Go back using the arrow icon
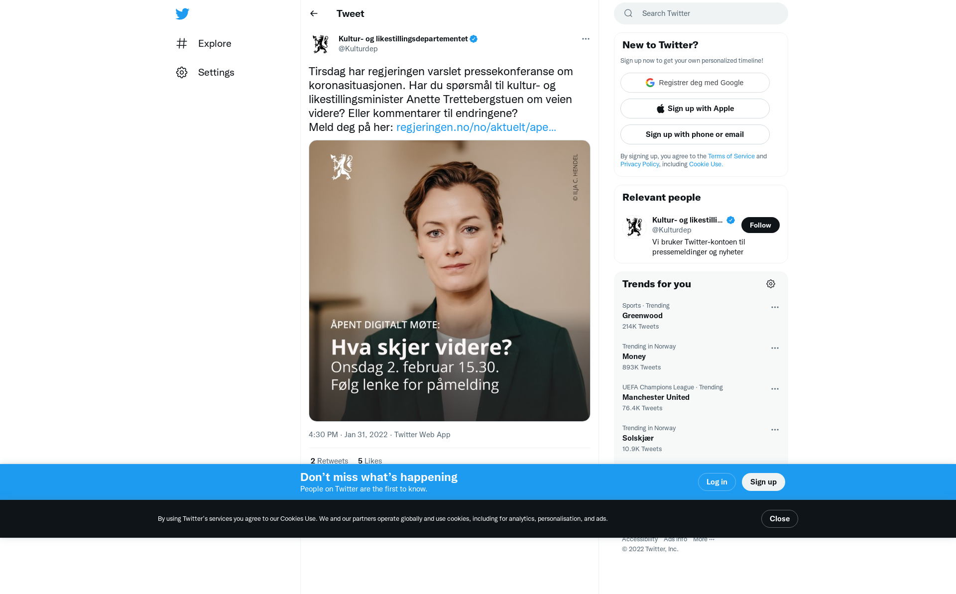The width and height of the screenshot is (956, 594). [314, 13]
